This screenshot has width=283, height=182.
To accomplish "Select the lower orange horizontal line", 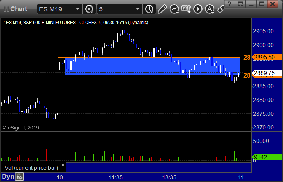I will point(149,75).
